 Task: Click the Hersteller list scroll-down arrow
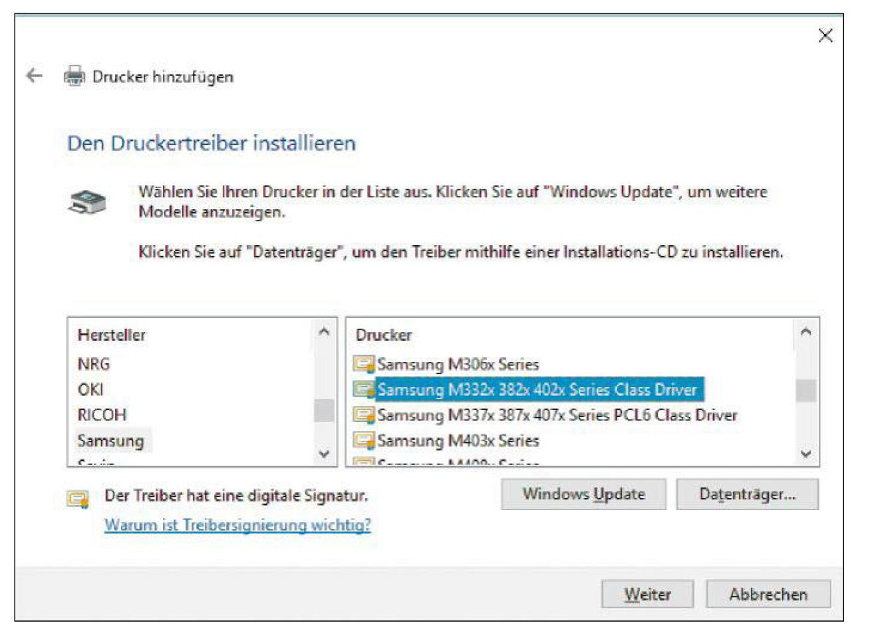point(324,454)
